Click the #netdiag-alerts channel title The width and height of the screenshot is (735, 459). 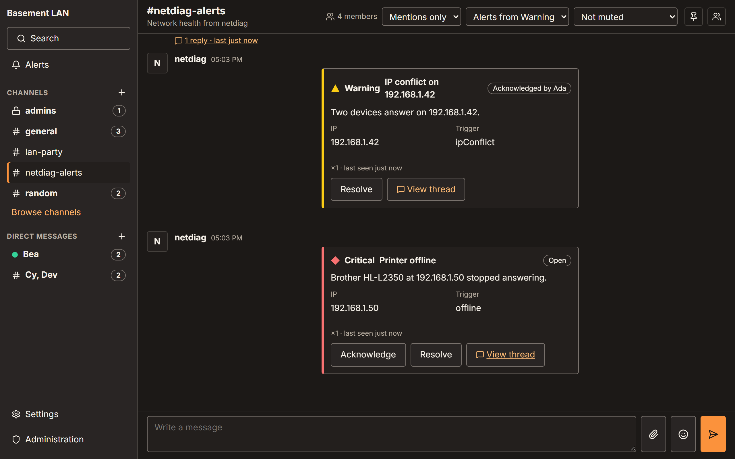click(x=186, y=11)
